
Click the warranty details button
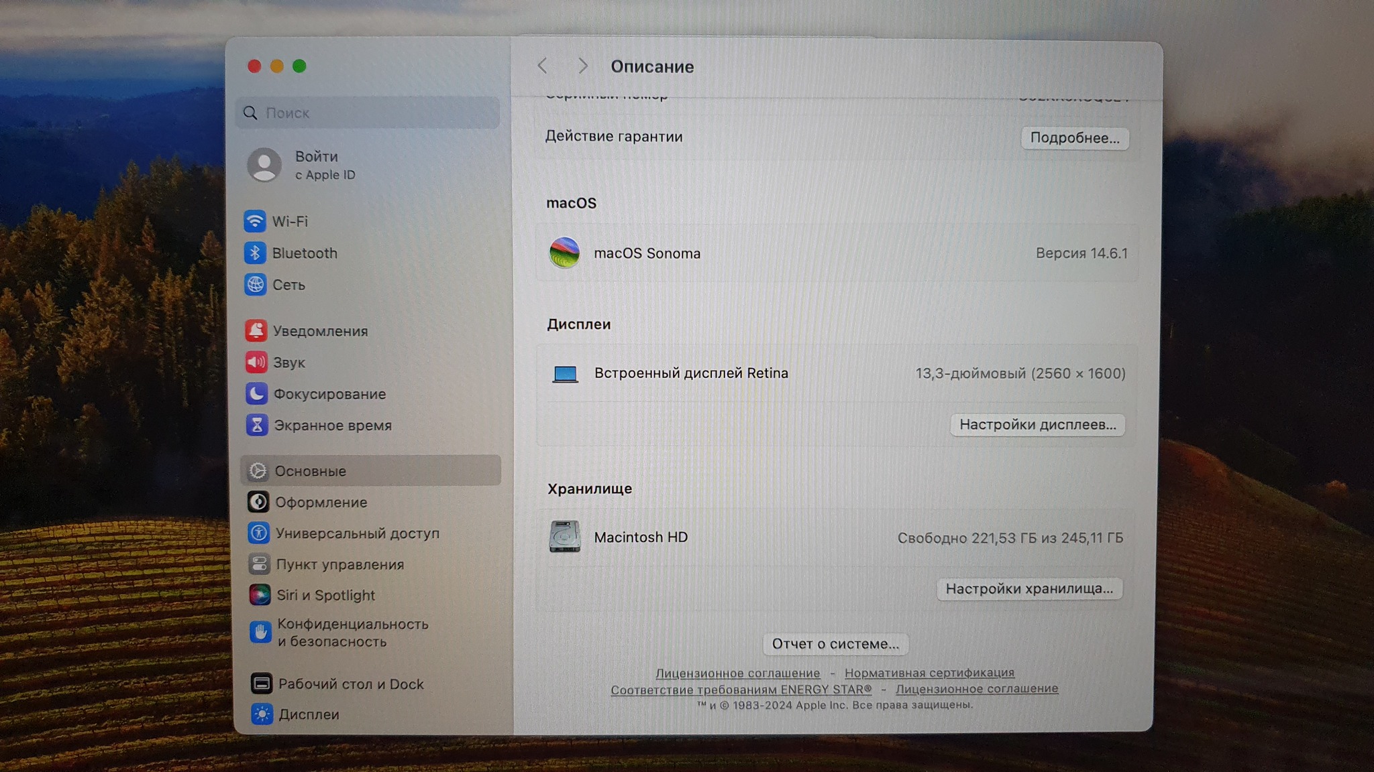pyautogui.click(x=1074, y=138)
